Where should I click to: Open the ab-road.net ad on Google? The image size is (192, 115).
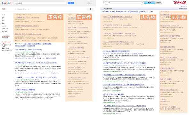click(27, 17)
